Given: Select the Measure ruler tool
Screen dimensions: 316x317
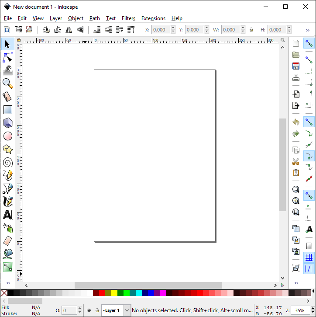Looking at the screenshot, I should [7, 97].
